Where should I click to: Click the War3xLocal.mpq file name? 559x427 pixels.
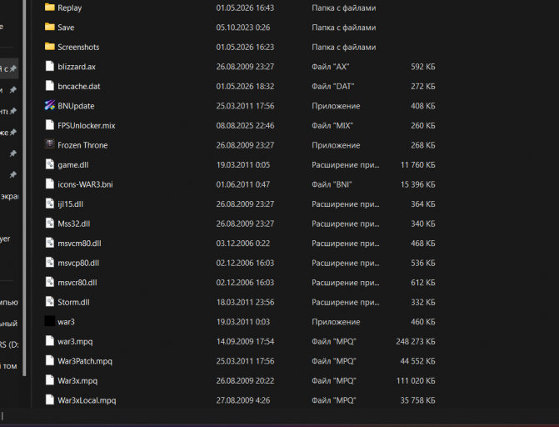(x=87, y=400)
